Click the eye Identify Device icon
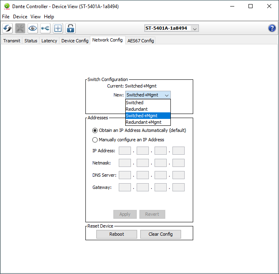The width and height of the screenshot is (279, 274). (x=33, y=28)
